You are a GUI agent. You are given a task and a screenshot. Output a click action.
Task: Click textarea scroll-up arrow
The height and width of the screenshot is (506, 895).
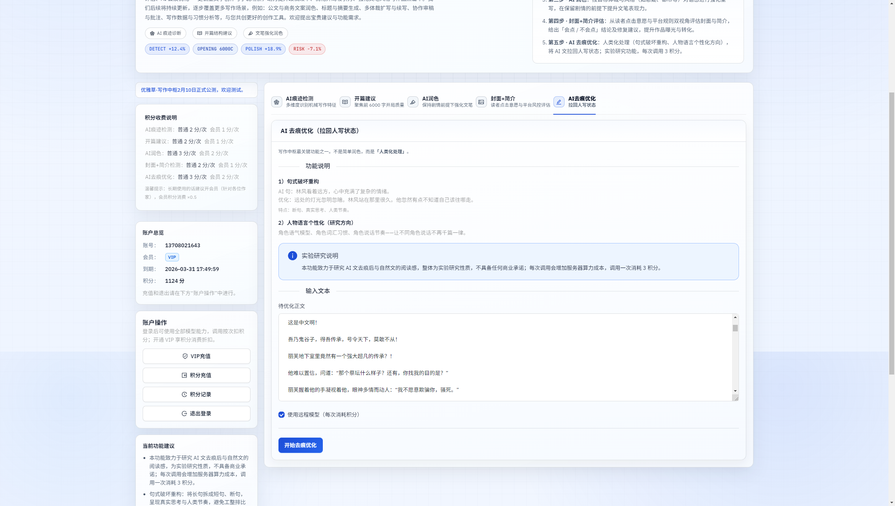click(735, 318)
